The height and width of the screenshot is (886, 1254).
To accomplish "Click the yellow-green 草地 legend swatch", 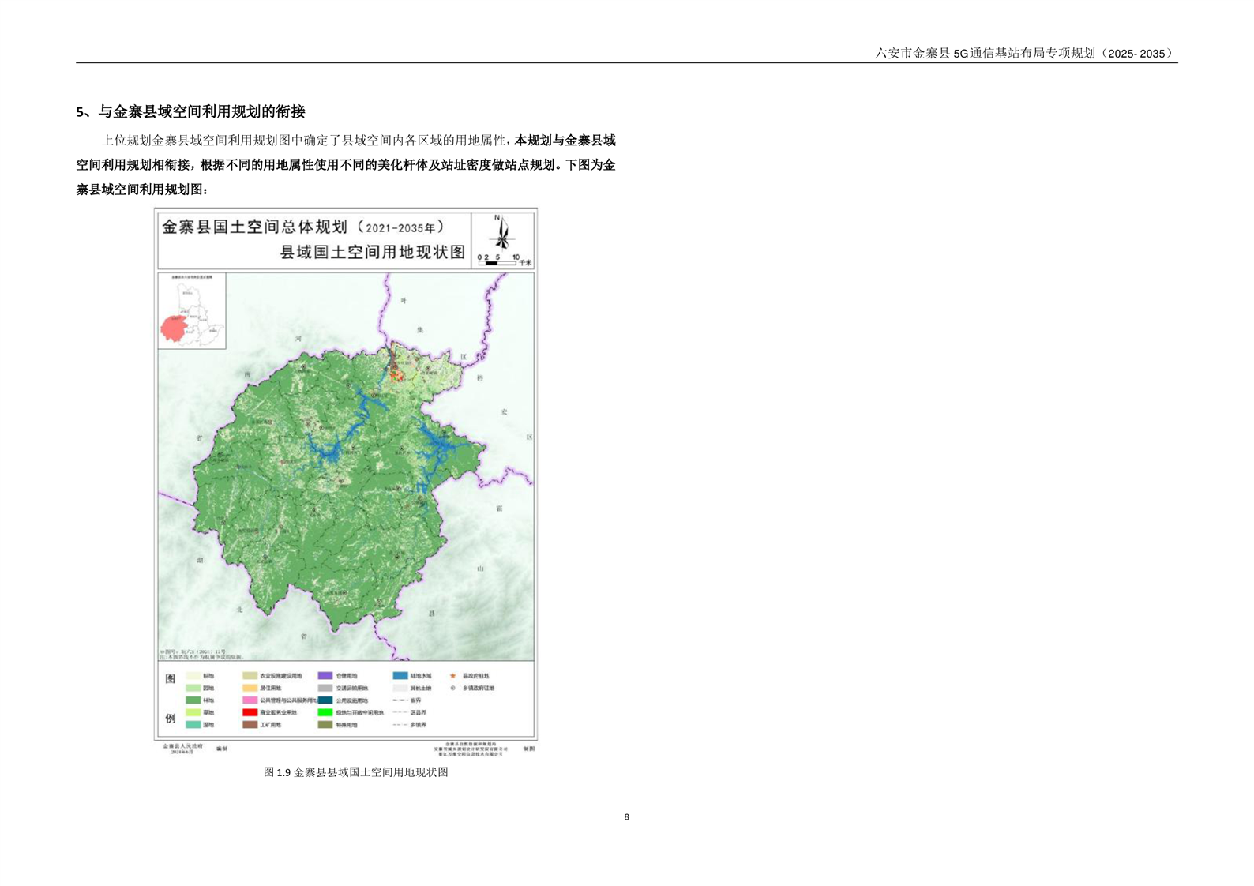I will point(193,712).
